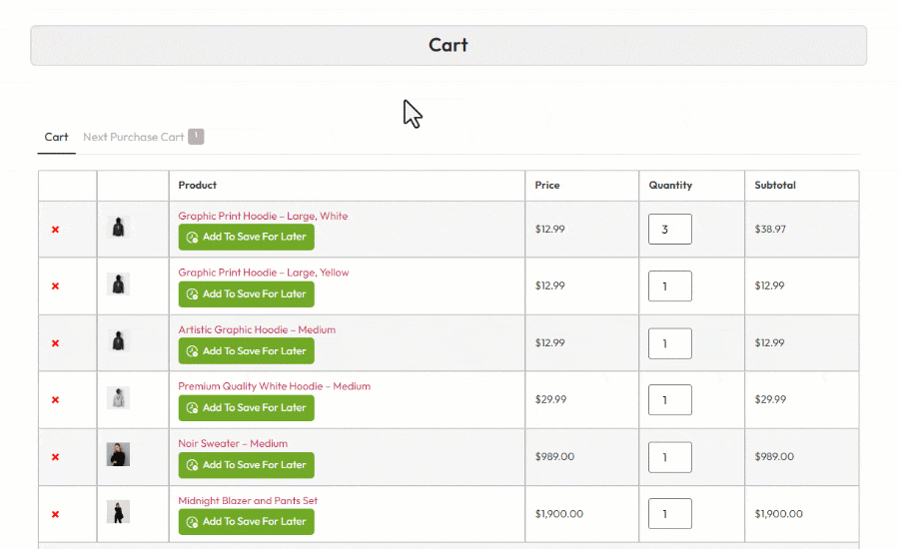Select the Cart tab
The height and width of the screenshot is (549, 899).
tap(56, 137)
